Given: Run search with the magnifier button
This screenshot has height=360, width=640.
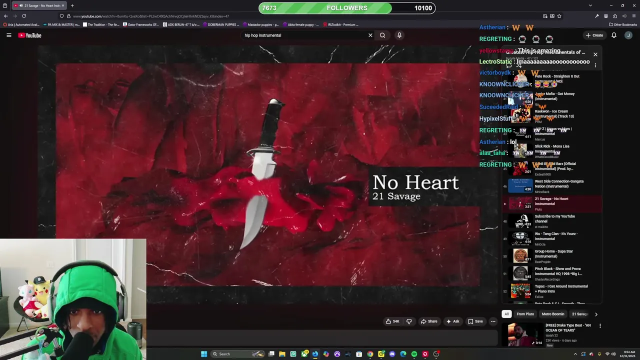Looking at the screenshot, I should (x=382, y=35).
